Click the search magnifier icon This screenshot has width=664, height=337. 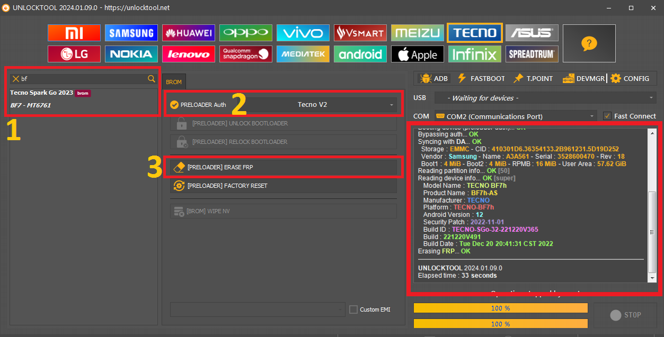(x=152, y=79)
